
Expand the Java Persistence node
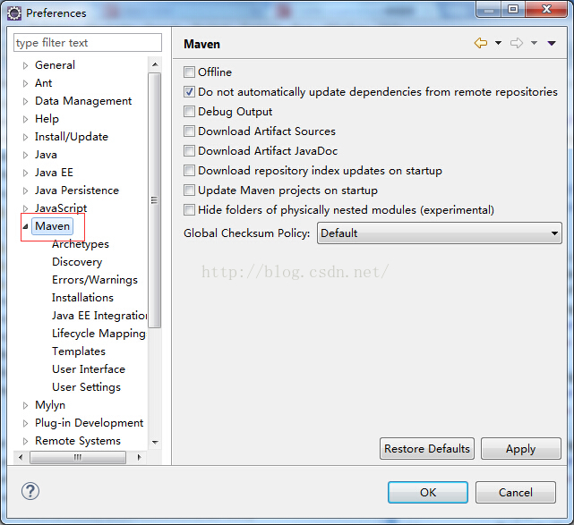[x=25, y=191]
